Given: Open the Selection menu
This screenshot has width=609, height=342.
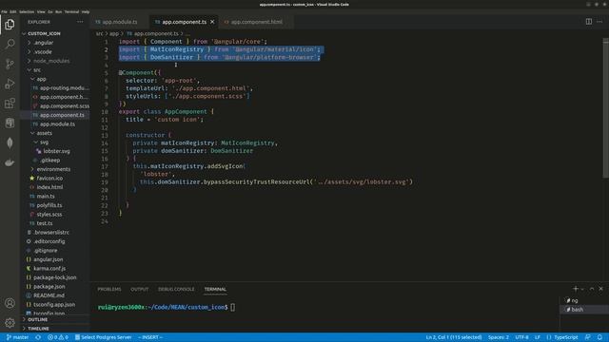Looking at the screenshot, I should point(27,12).
